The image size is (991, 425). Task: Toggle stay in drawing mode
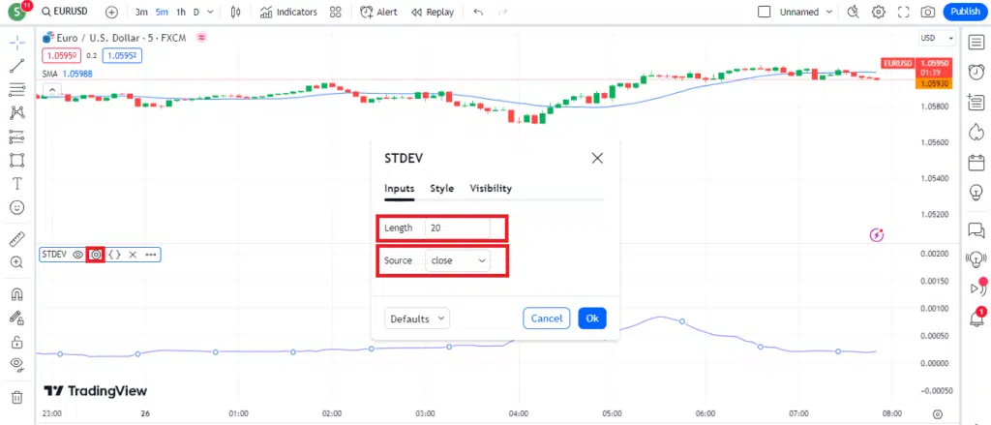click(17, 318)
